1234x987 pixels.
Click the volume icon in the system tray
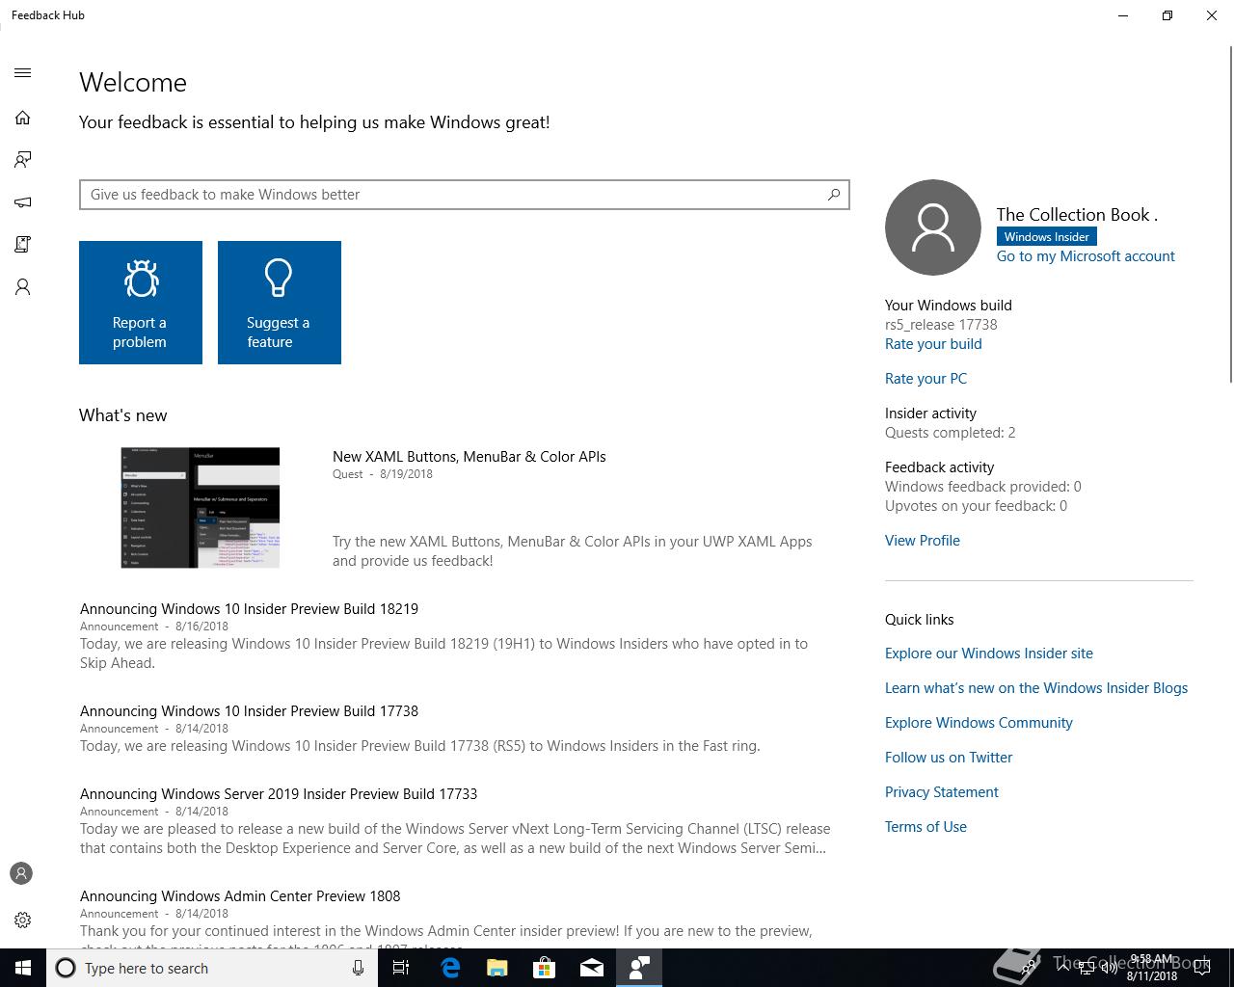tap(1110, 968)
